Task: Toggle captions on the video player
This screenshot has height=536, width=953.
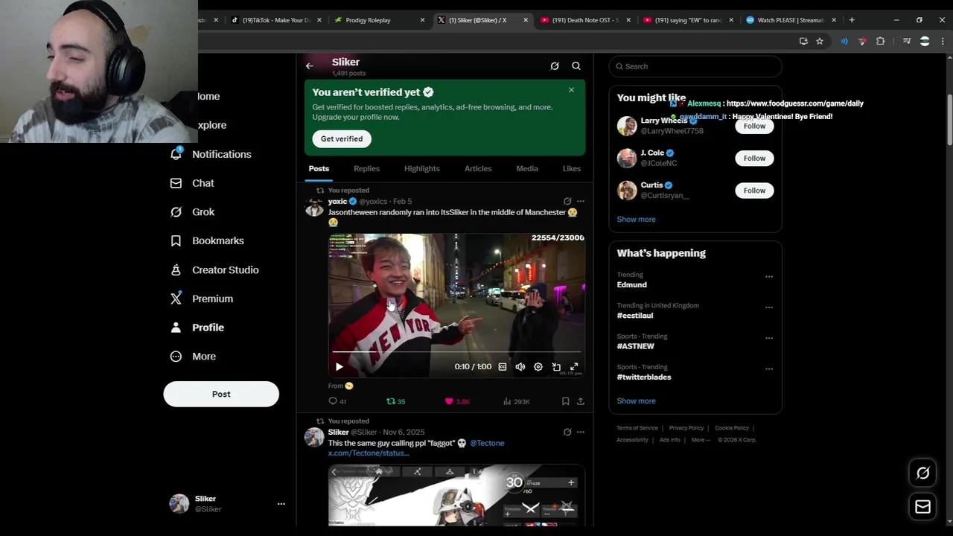Action: [x=503, y=367]
